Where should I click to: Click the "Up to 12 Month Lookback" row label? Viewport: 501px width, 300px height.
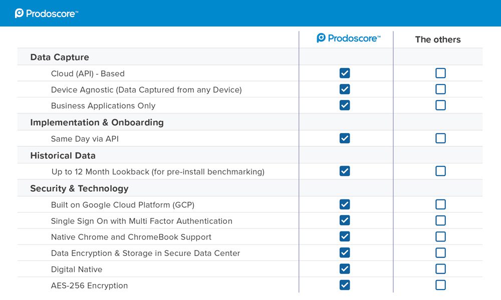(158, 172)
